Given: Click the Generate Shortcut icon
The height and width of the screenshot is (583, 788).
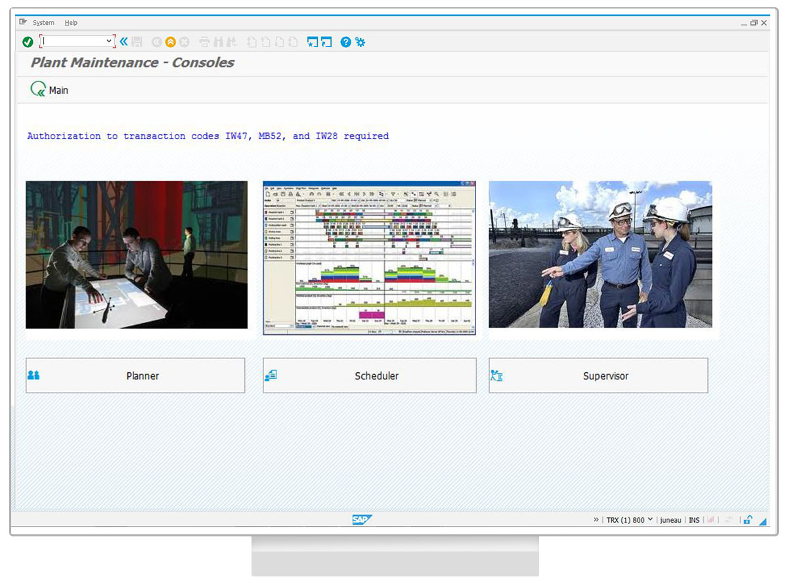Looking at the screenshot, I should [326, 42].
